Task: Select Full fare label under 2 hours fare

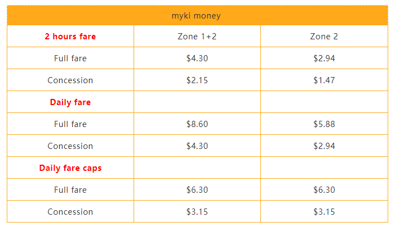Action: pos(70,58)
